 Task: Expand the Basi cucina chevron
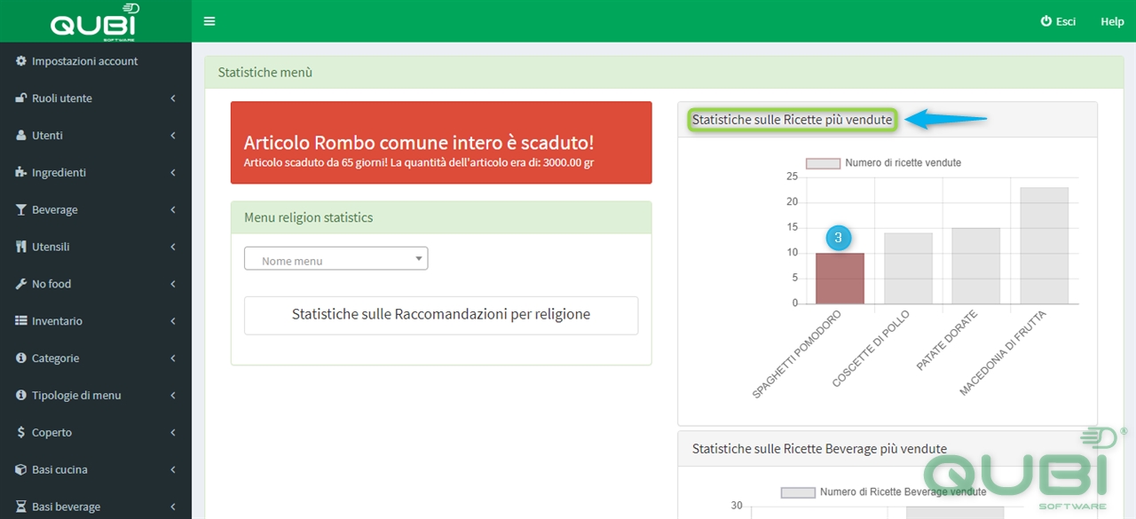173,469
